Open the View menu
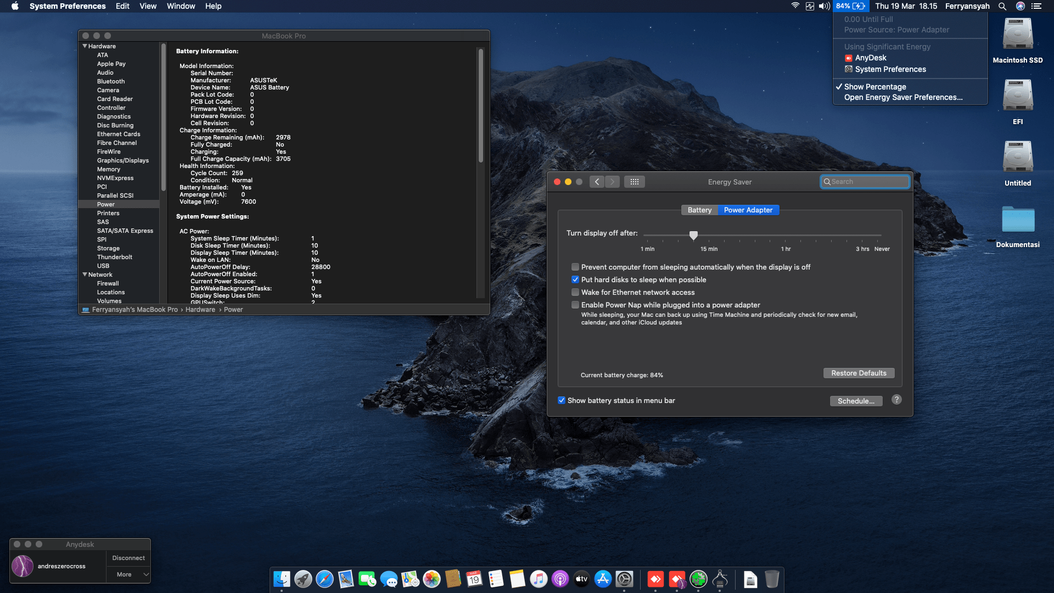The height and width of the screenshot is (593, 1054). tap(148, 6)
